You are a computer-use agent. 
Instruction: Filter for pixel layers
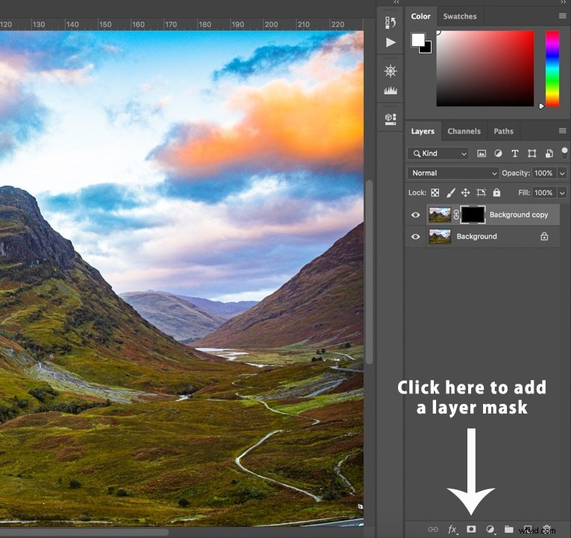(482, 154)
